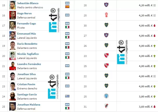This screenshot has height=112, width=158.
Task: Click the Uruguay flag next to Santiago García
Action: [67, 96]
